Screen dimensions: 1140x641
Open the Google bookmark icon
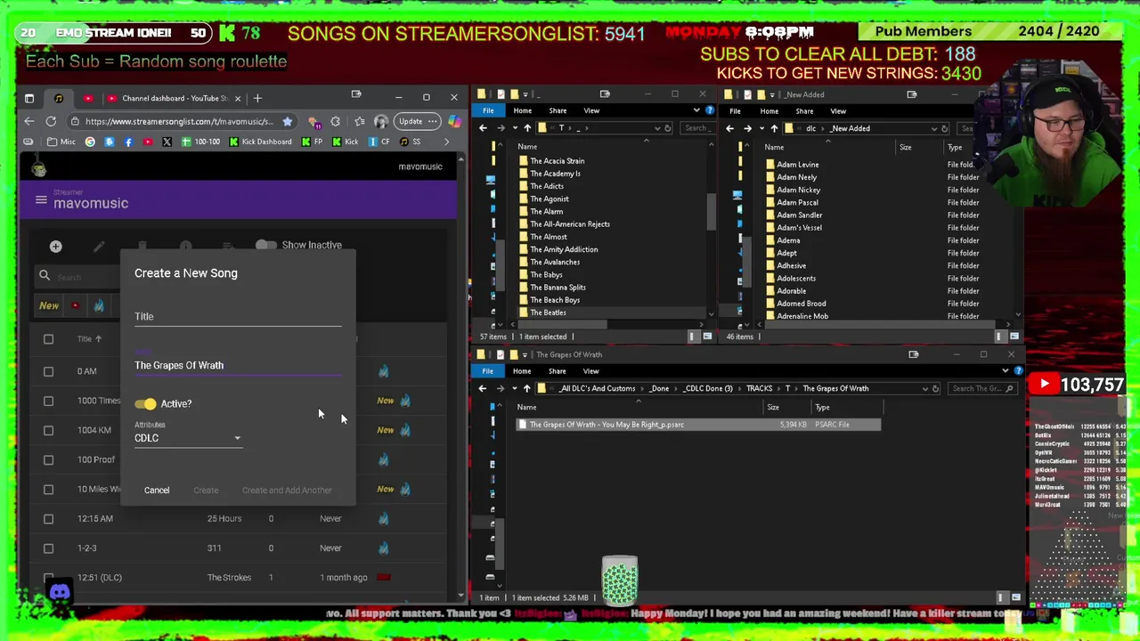tap(90, 142)
